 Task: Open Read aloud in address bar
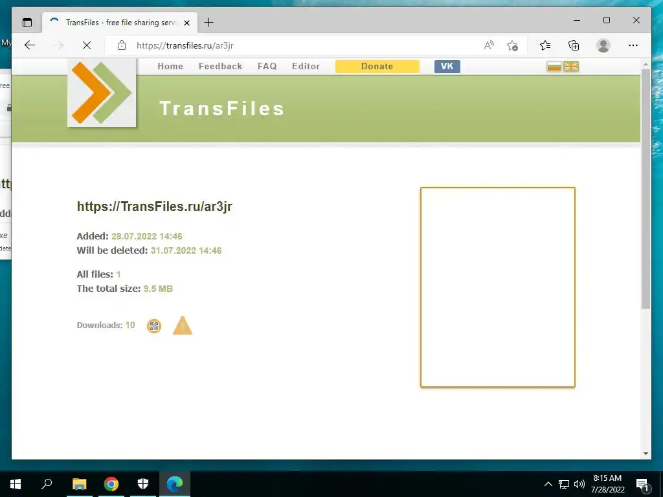(x=489, y=45)
